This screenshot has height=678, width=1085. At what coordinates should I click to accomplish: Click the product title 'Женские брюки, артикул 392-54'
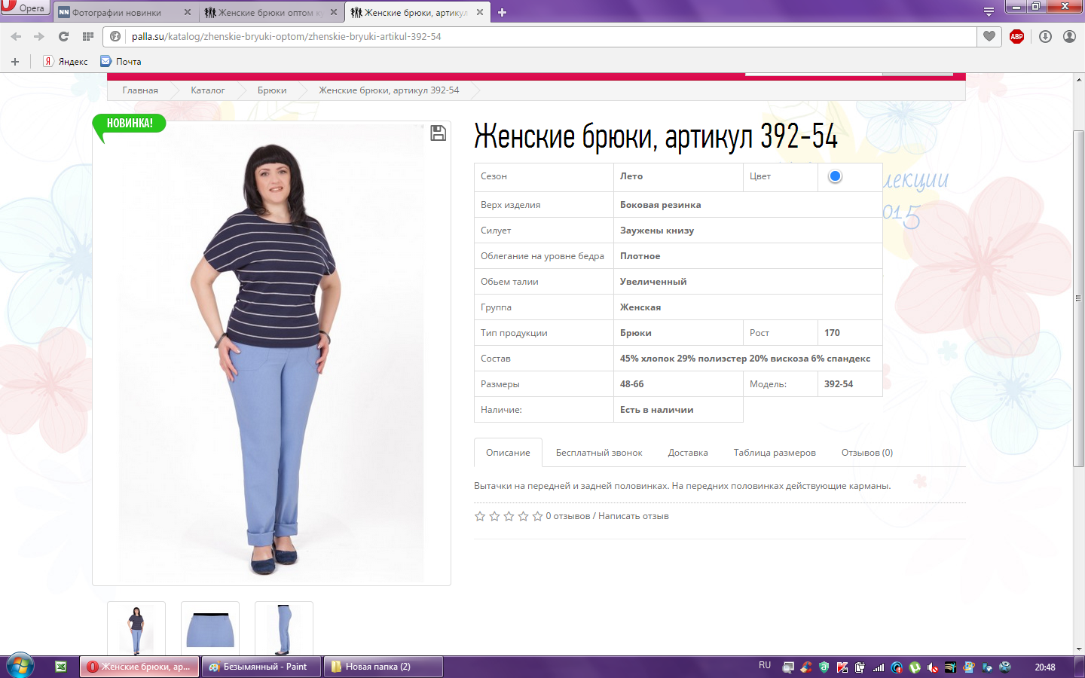(x=656, y=137)
